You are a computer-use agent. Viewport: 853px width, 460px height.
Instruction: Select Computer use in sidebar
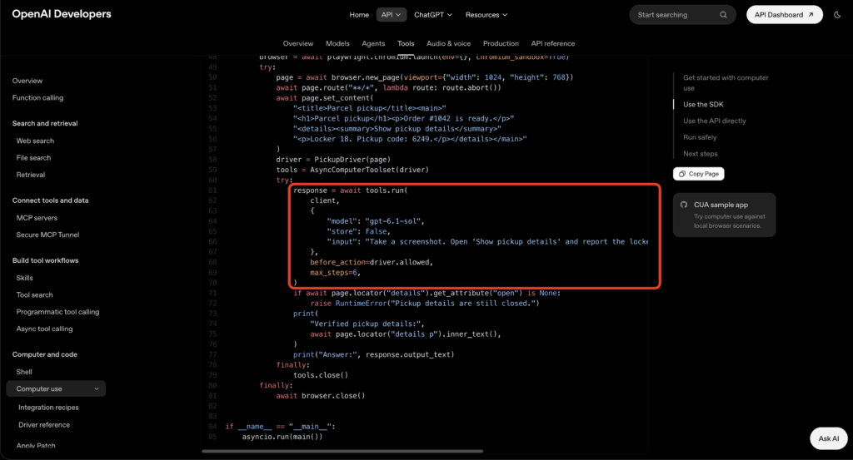coord(56,388)
